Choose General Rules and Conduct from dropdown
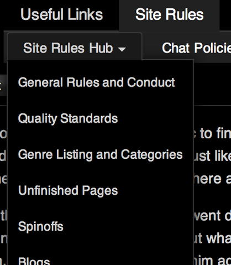231x265 pixels. coord(96,82)
